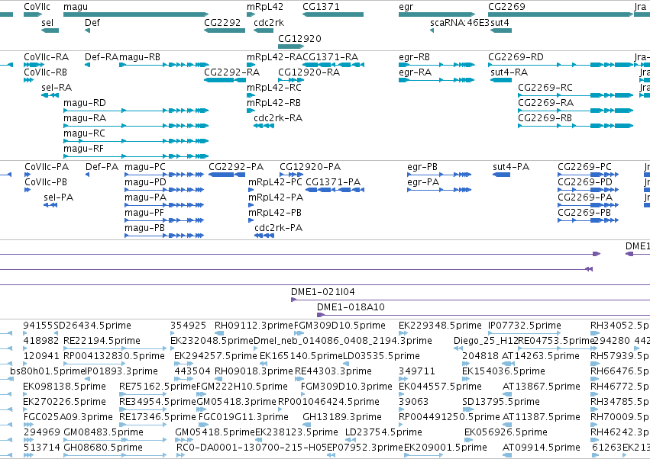Viewport: 650px width, 459px height.
Task: Click protein CG2292-PA
Action: tap(236, 167)
